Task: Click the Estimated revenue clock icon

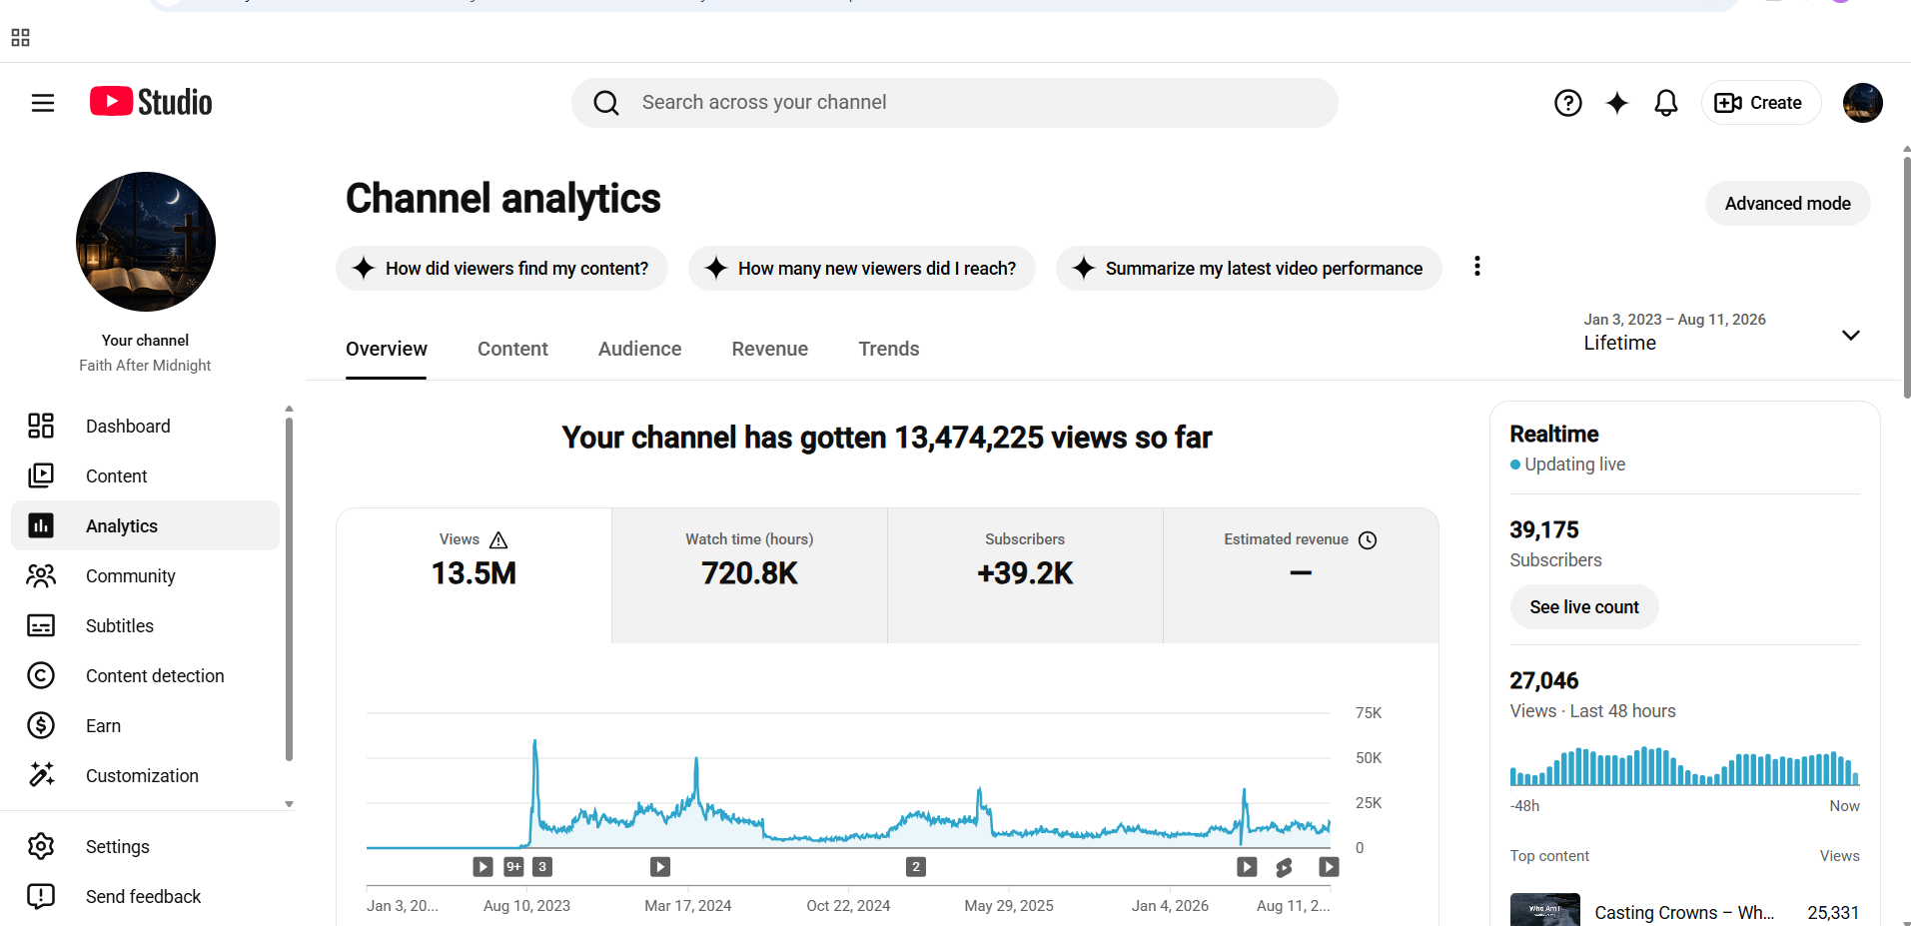Action: point(1368,540)
